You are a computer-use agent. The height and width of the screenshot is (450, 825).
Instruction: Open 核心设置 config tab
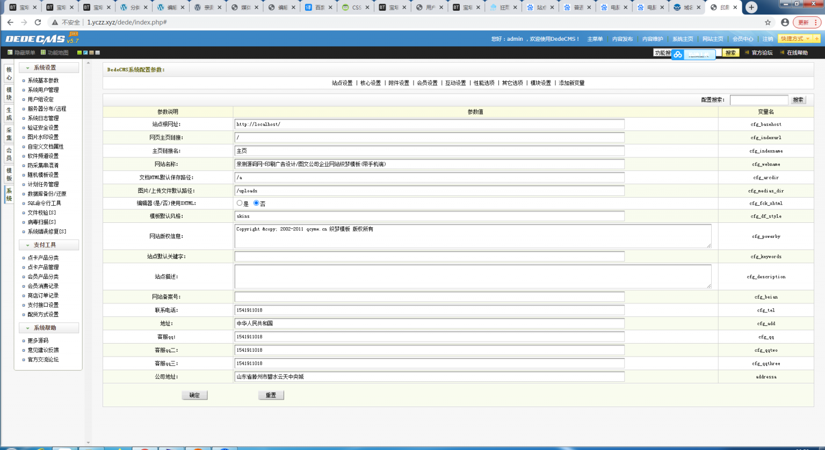[x=371, y=83]
